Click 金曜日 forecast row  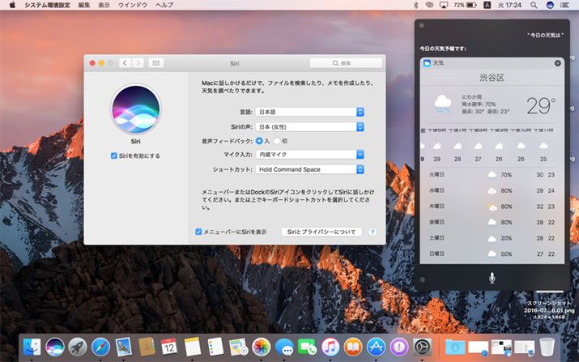(x=492, y=223)
